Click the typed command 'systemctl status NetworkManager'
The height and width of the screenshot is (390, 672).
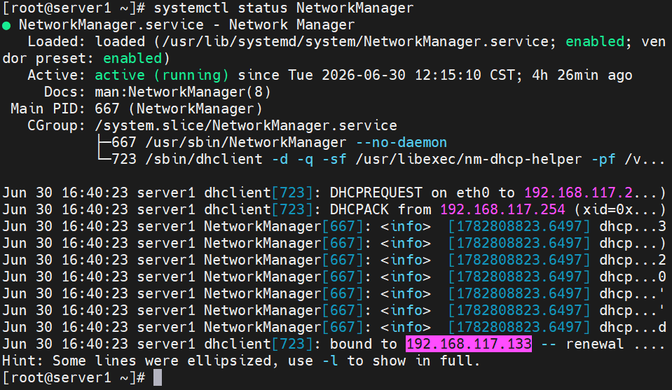(284, 8)
